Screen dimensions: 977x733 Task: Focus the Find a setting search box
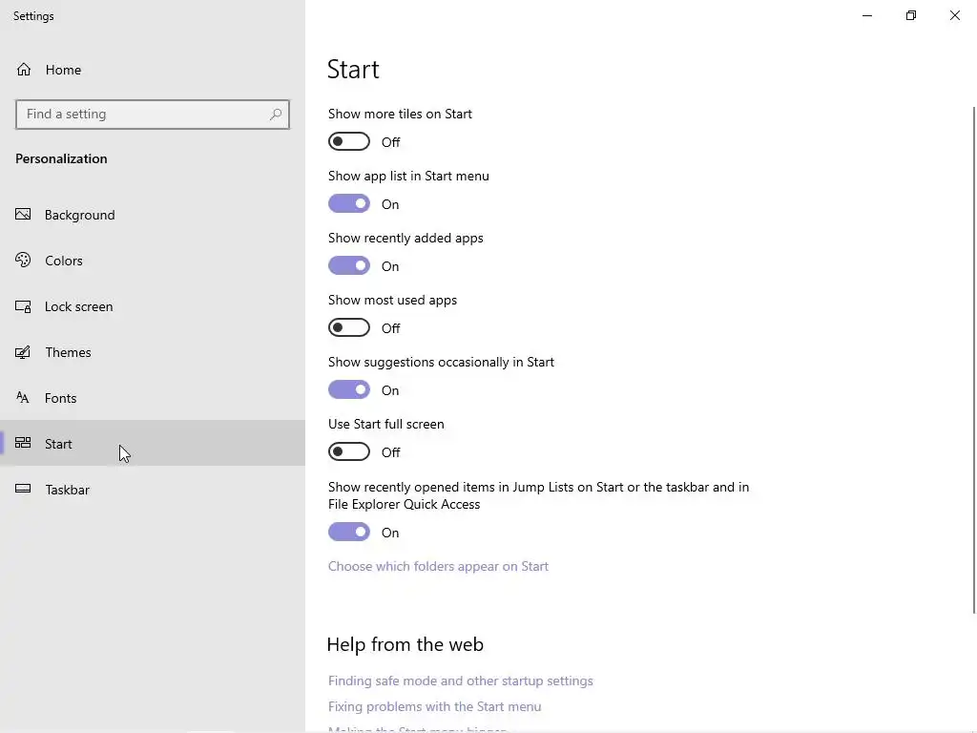coord(143,115)
